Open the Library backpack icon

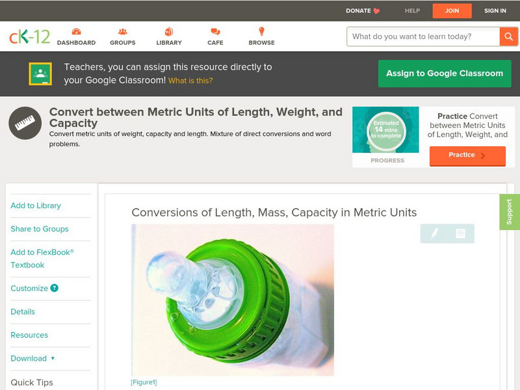coord(169,31)
